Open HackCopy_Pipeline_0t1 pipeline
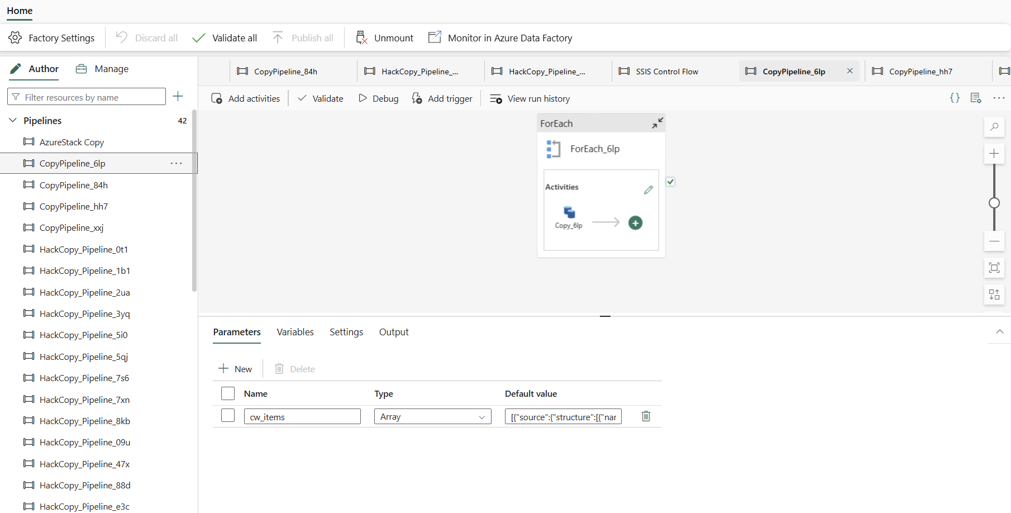 (x=83, y=249)
